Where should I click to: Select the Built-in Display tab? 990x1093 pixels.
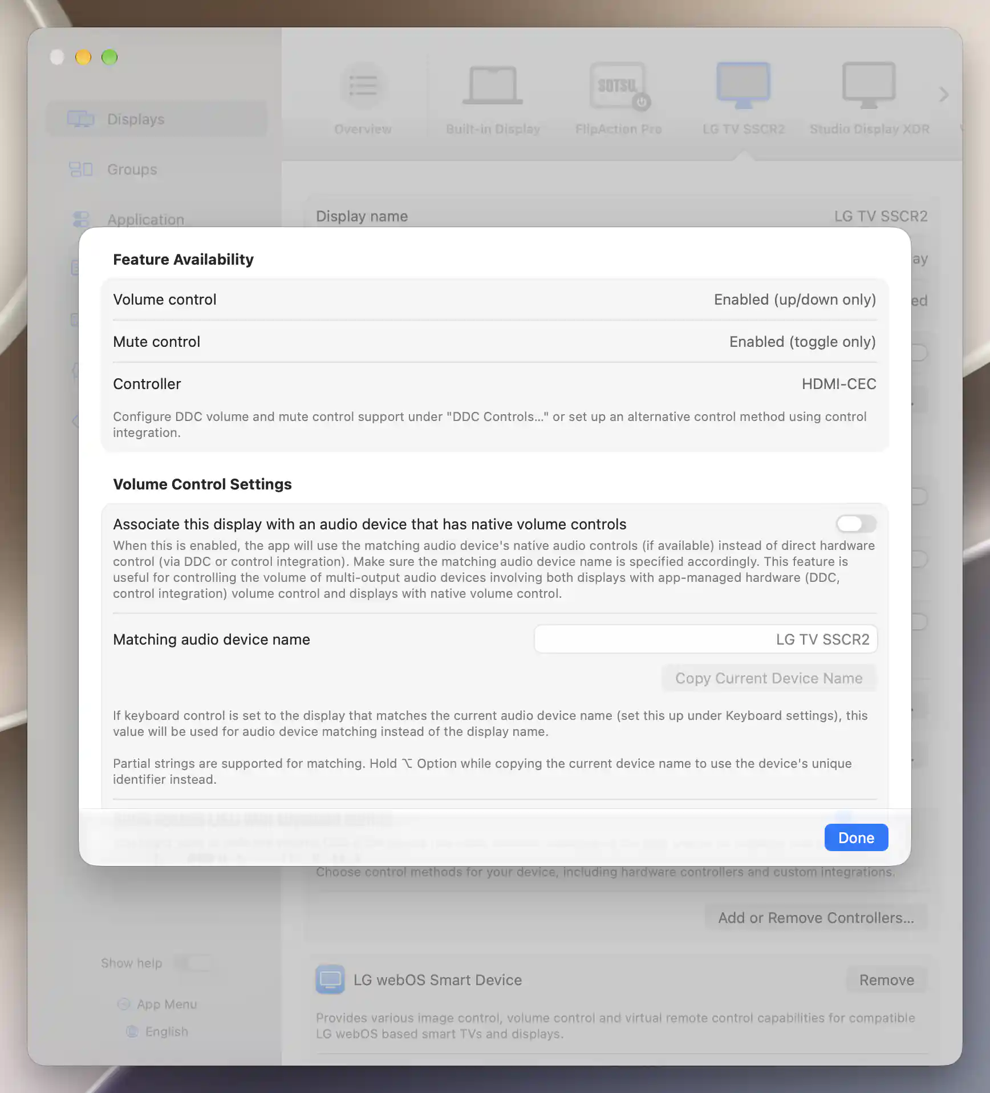493,98
